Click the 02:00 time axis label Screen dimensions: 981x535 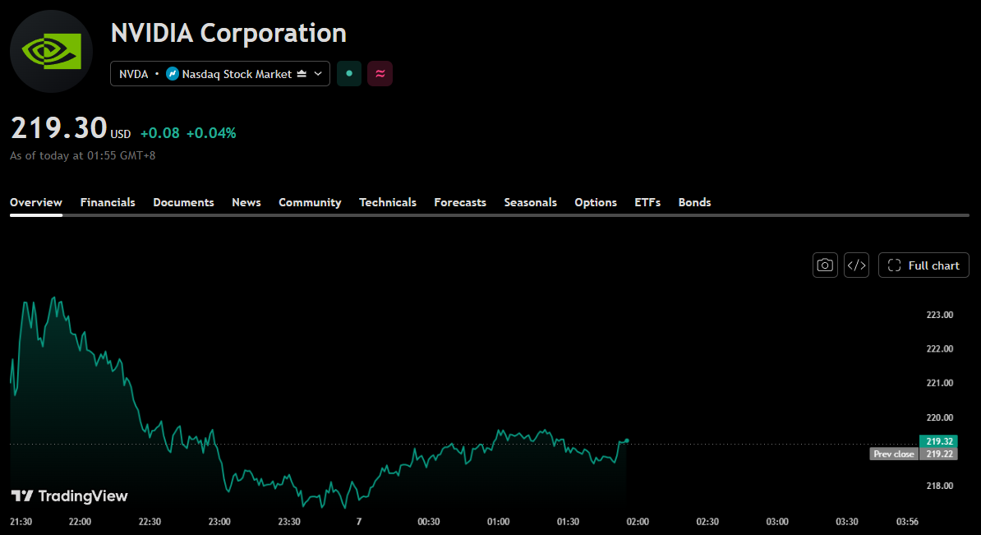638,521
